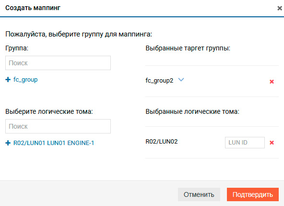This screenshot has height=206, width=284.
Task: Select the fc_group link
Action: click(x=25, y=80)
